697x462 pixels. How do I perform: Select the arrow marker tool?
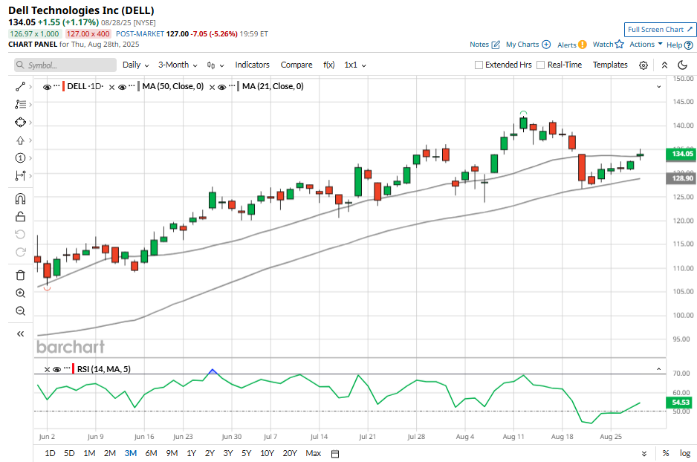(20, 140)
